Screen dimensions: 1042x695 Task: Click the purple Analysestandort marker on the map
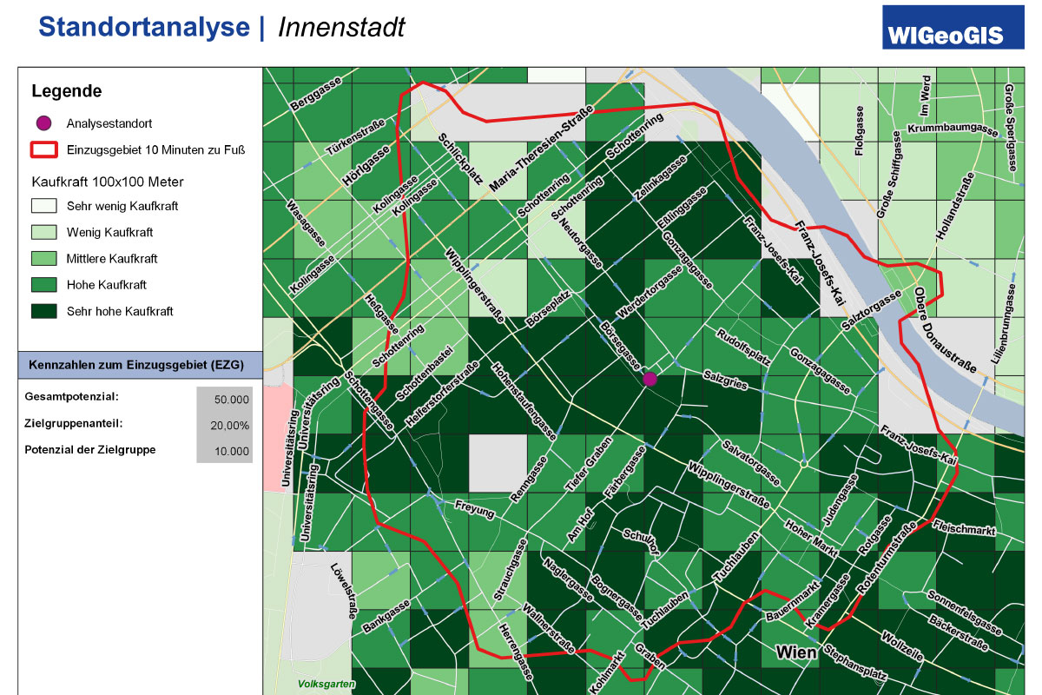[650, 379]
